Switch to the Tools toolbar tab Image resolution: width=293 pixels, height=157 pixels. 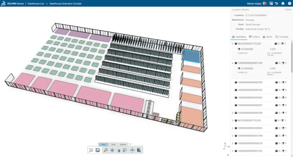[113, 144]
